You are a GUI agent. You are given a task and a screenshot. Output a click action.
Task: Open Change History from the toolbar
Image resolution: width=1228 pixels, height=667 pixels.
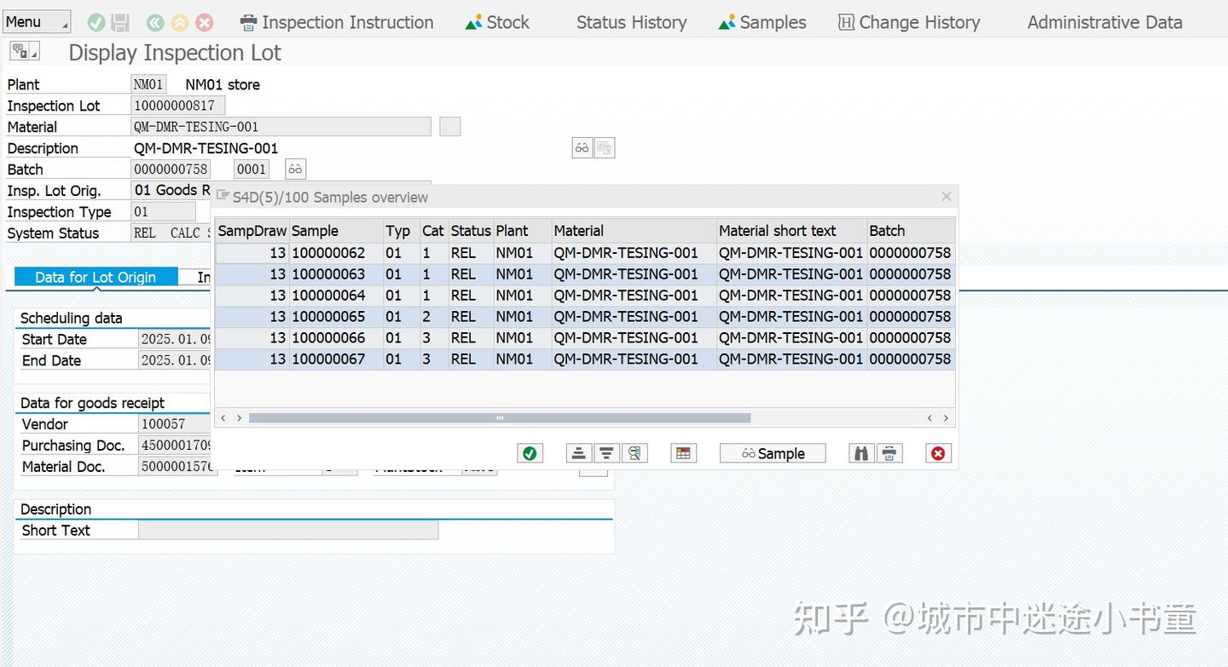[909, 22]
